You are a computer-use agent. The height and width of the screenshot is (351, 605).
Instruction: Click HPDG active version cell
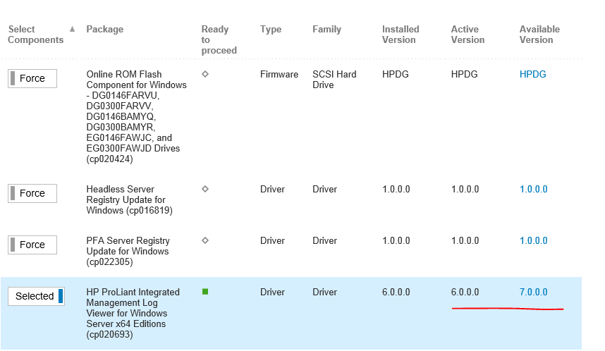coord(464,75)
